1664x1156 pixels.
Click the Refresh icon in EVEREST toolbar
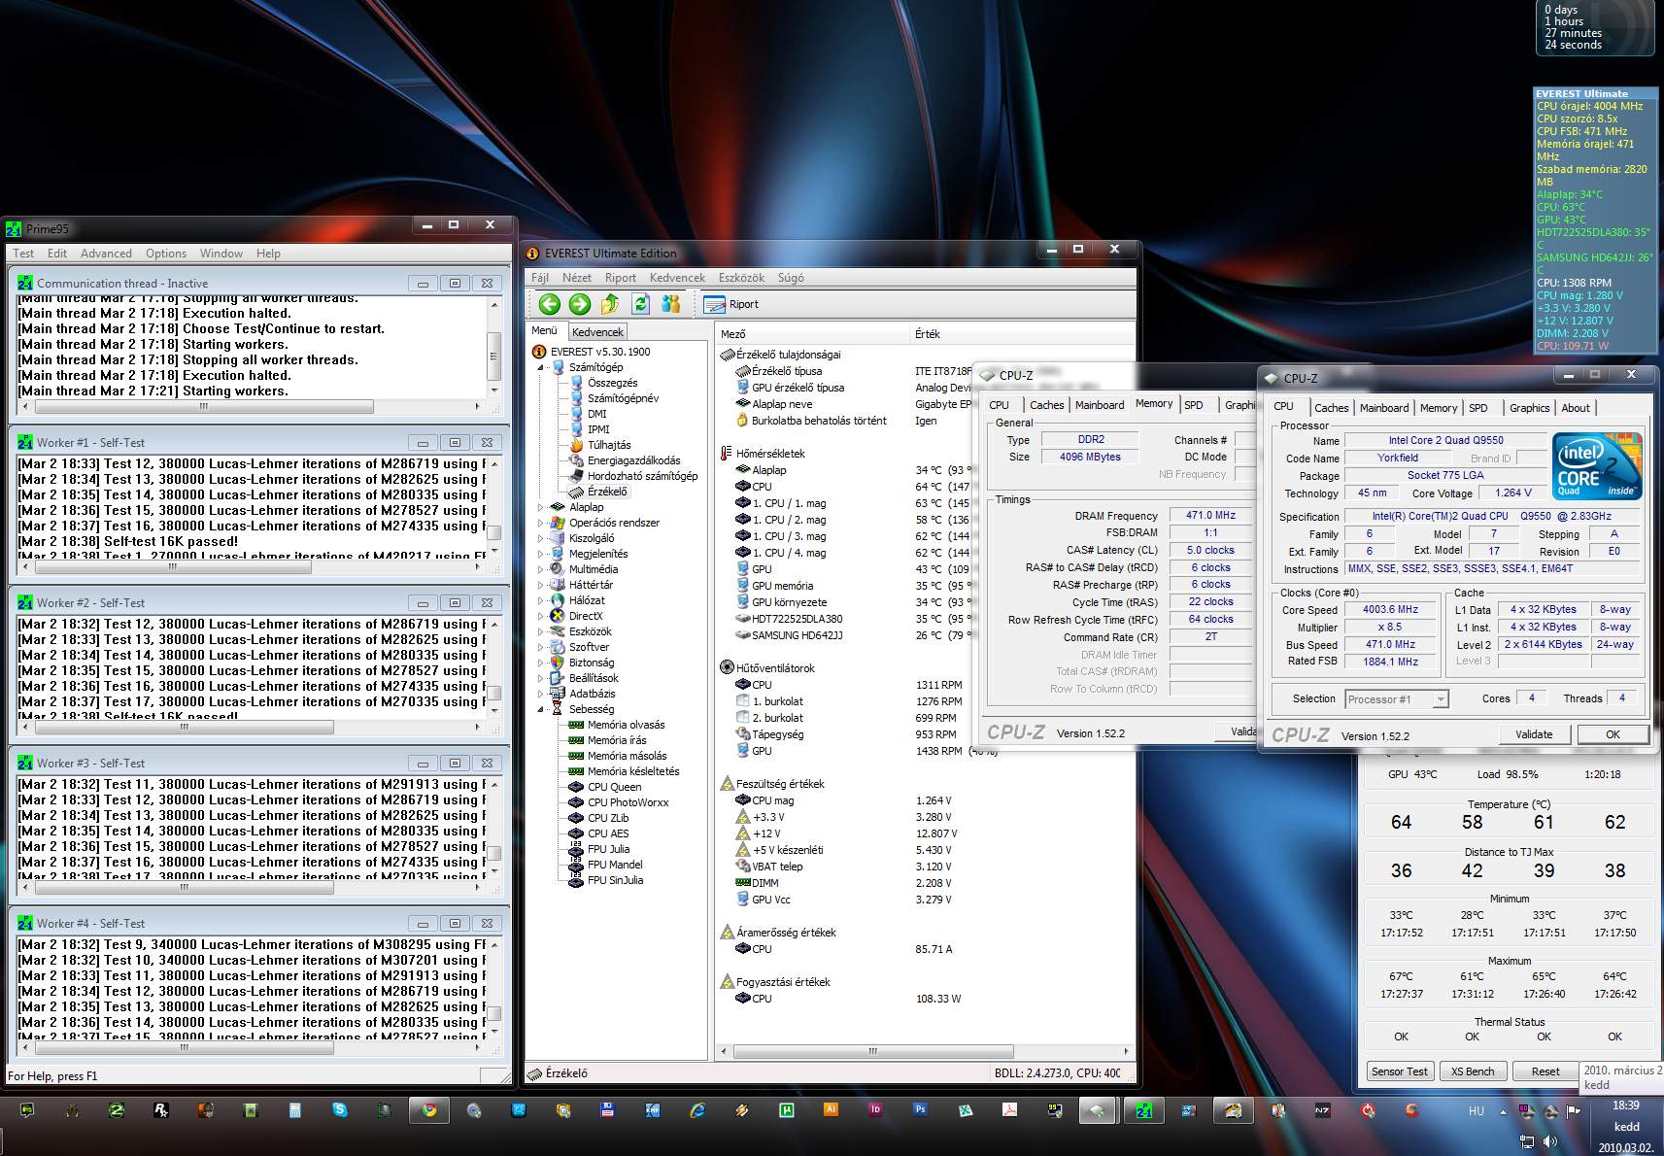click(x=640, y=304)
